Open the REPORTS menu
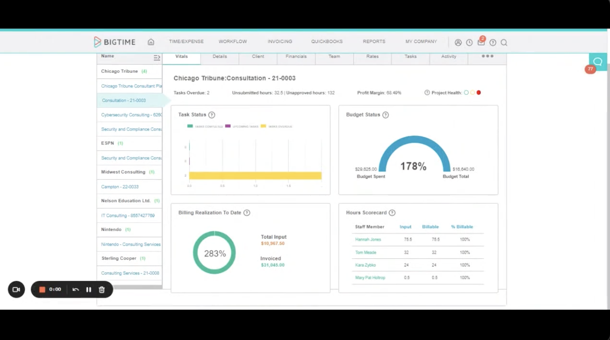 pyautogui.click(x=374, y=41)
